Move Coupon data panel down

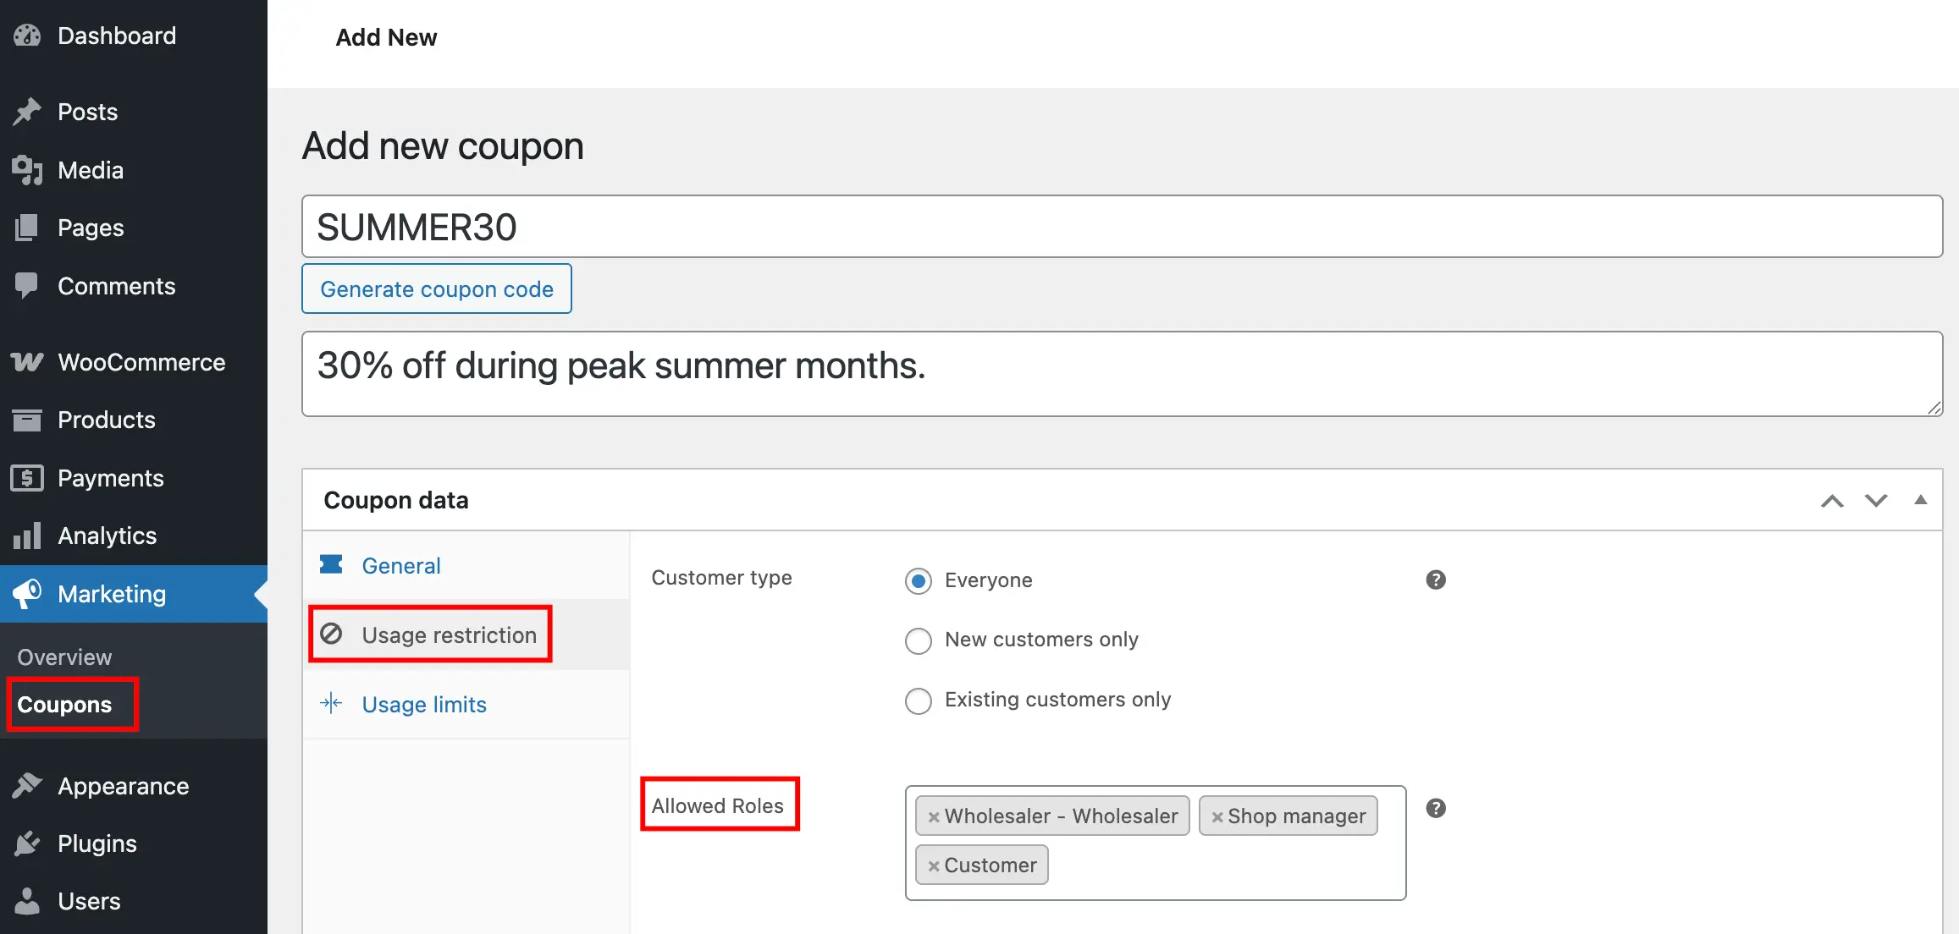tap(1876, 501)
